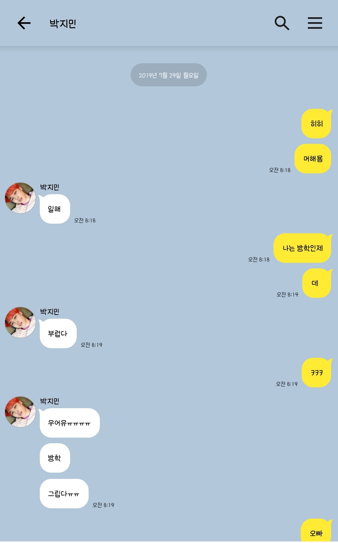The image size is (338, 543).
Task: Tap sender name 박지민 above 부럽다
Action: coord(50,312)
